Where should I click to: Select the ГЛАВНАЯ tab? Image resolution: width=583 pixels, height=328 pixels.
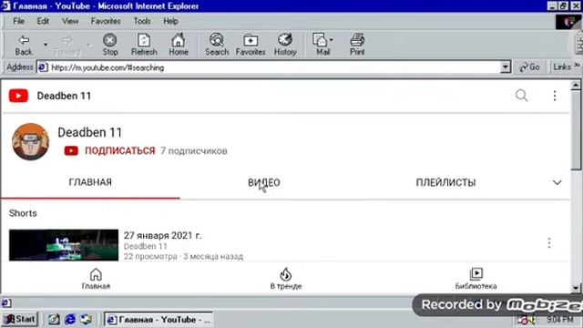point(90,182)
